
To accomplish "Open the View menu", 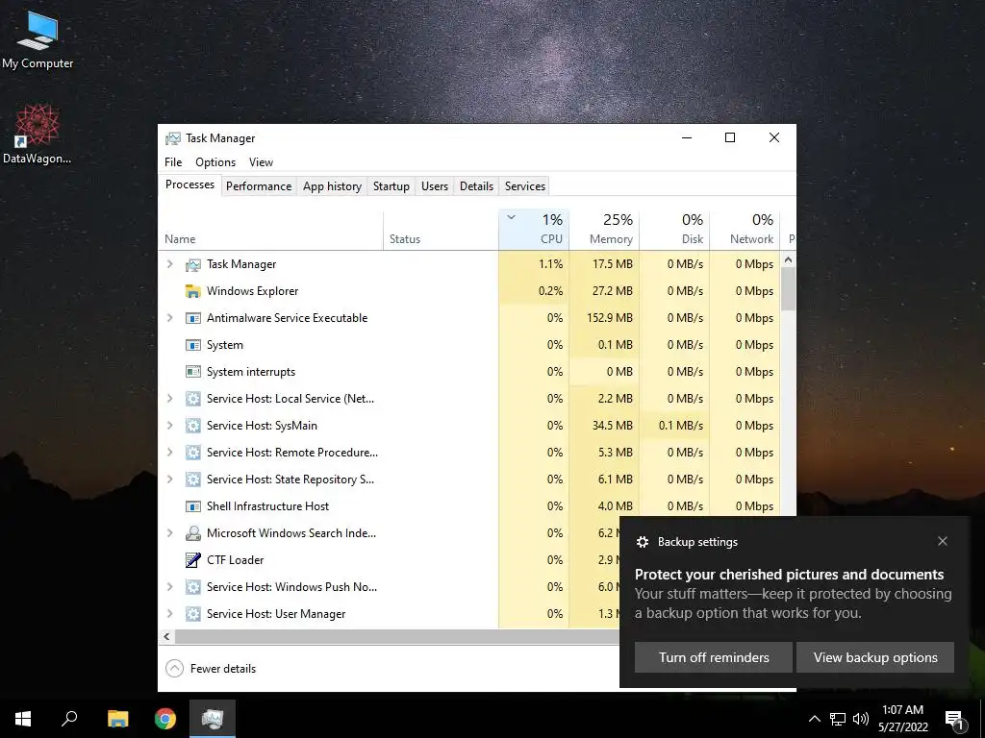I will (x=261, y=162).
